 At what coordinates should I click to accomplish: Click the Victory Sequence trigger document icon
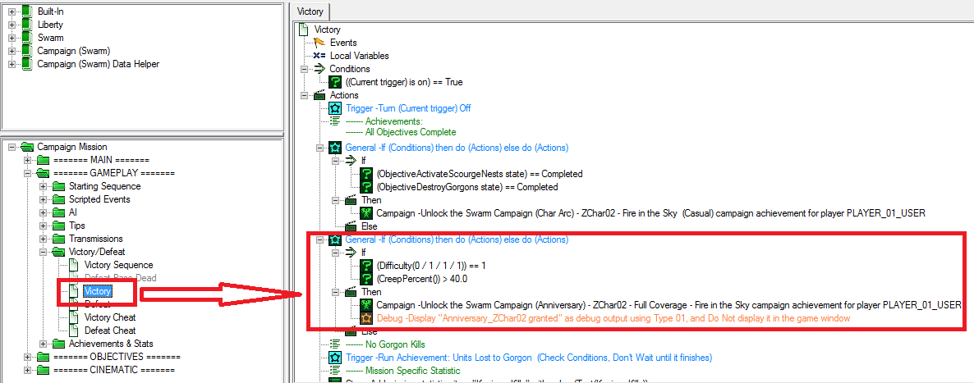point(74,264)
